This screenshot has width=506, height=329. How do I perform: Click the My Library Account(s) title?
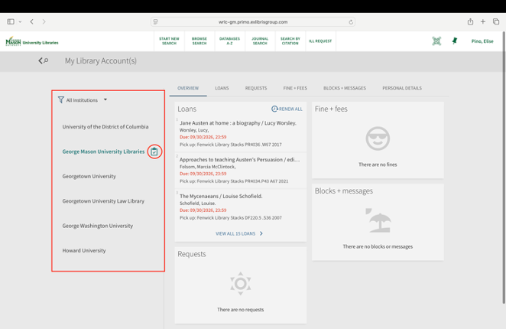point(101,60)
